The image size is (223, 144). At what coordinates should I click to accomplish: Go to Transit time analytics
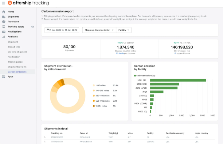point(14,47)
